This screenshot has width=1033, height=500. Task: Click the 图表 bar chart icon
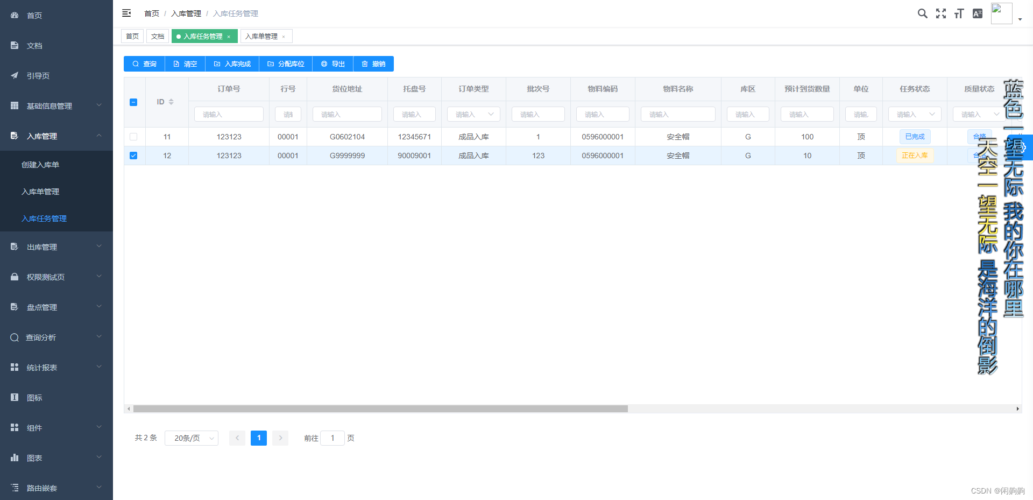tap(15, 457)
